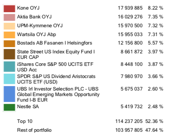Click the Rest of portfolio label
171x138 pixels.
(34, 130)
